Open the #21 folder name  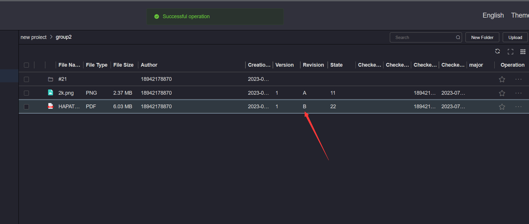(62, 79)
